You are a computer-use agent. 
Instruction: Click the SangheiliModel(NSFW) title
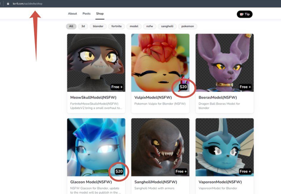pos(156,182)
